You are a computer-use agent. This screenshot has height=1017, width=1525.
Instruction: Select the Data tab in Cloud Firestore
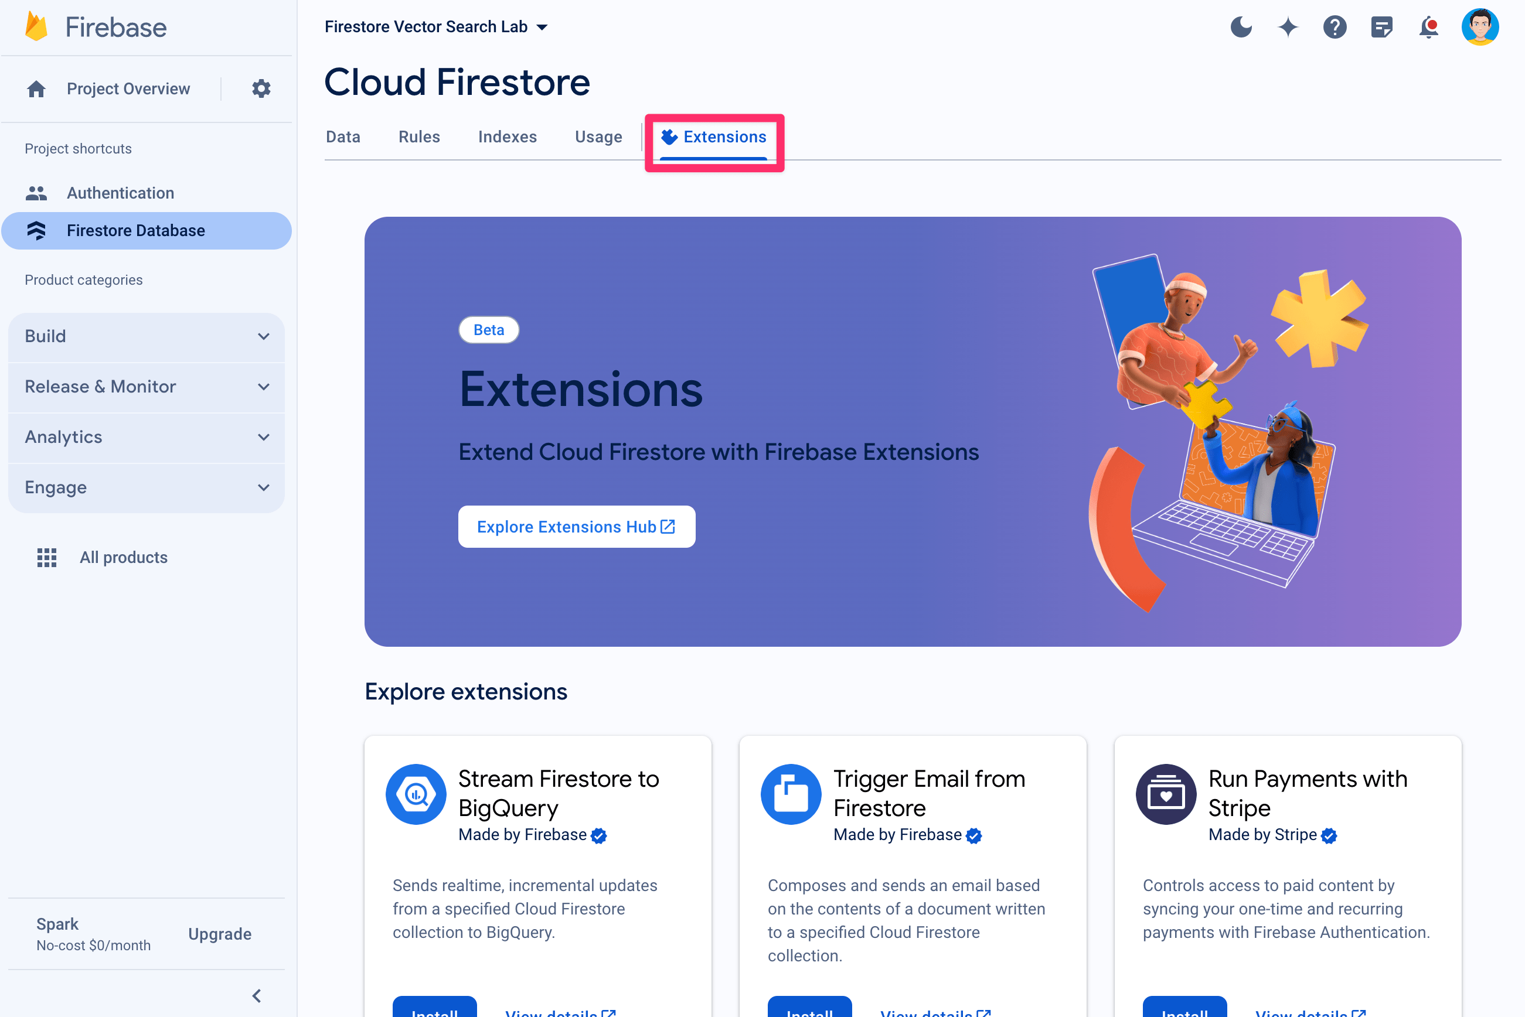click(x=342, y=136)
